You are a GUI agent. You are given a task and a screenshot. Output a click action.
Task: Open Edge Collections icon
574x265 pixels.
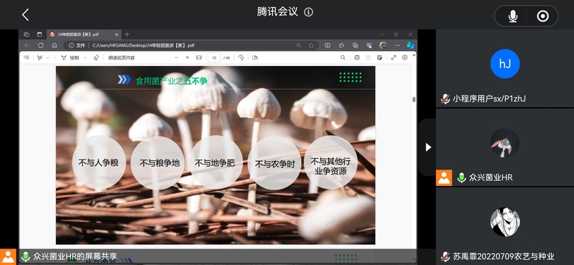point(355,45)
